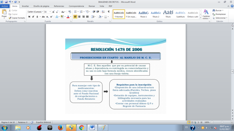Click the Copiar button

[13, 14]
